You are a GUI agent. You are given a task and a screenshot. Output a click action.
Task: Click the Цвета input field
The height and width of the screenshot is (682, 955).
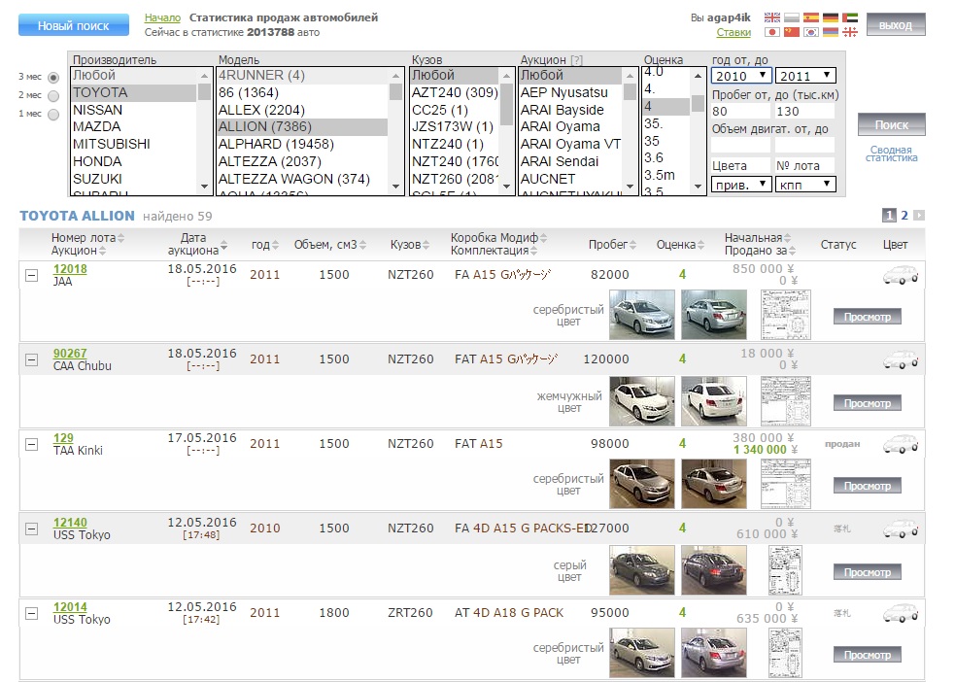tap(741, 165)
